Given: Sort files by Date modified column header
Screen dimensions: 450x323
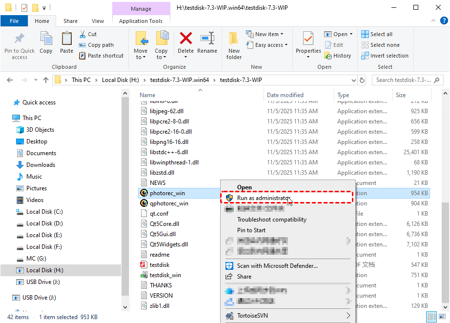Looking at the screenshot, I should tap(285, 95).
